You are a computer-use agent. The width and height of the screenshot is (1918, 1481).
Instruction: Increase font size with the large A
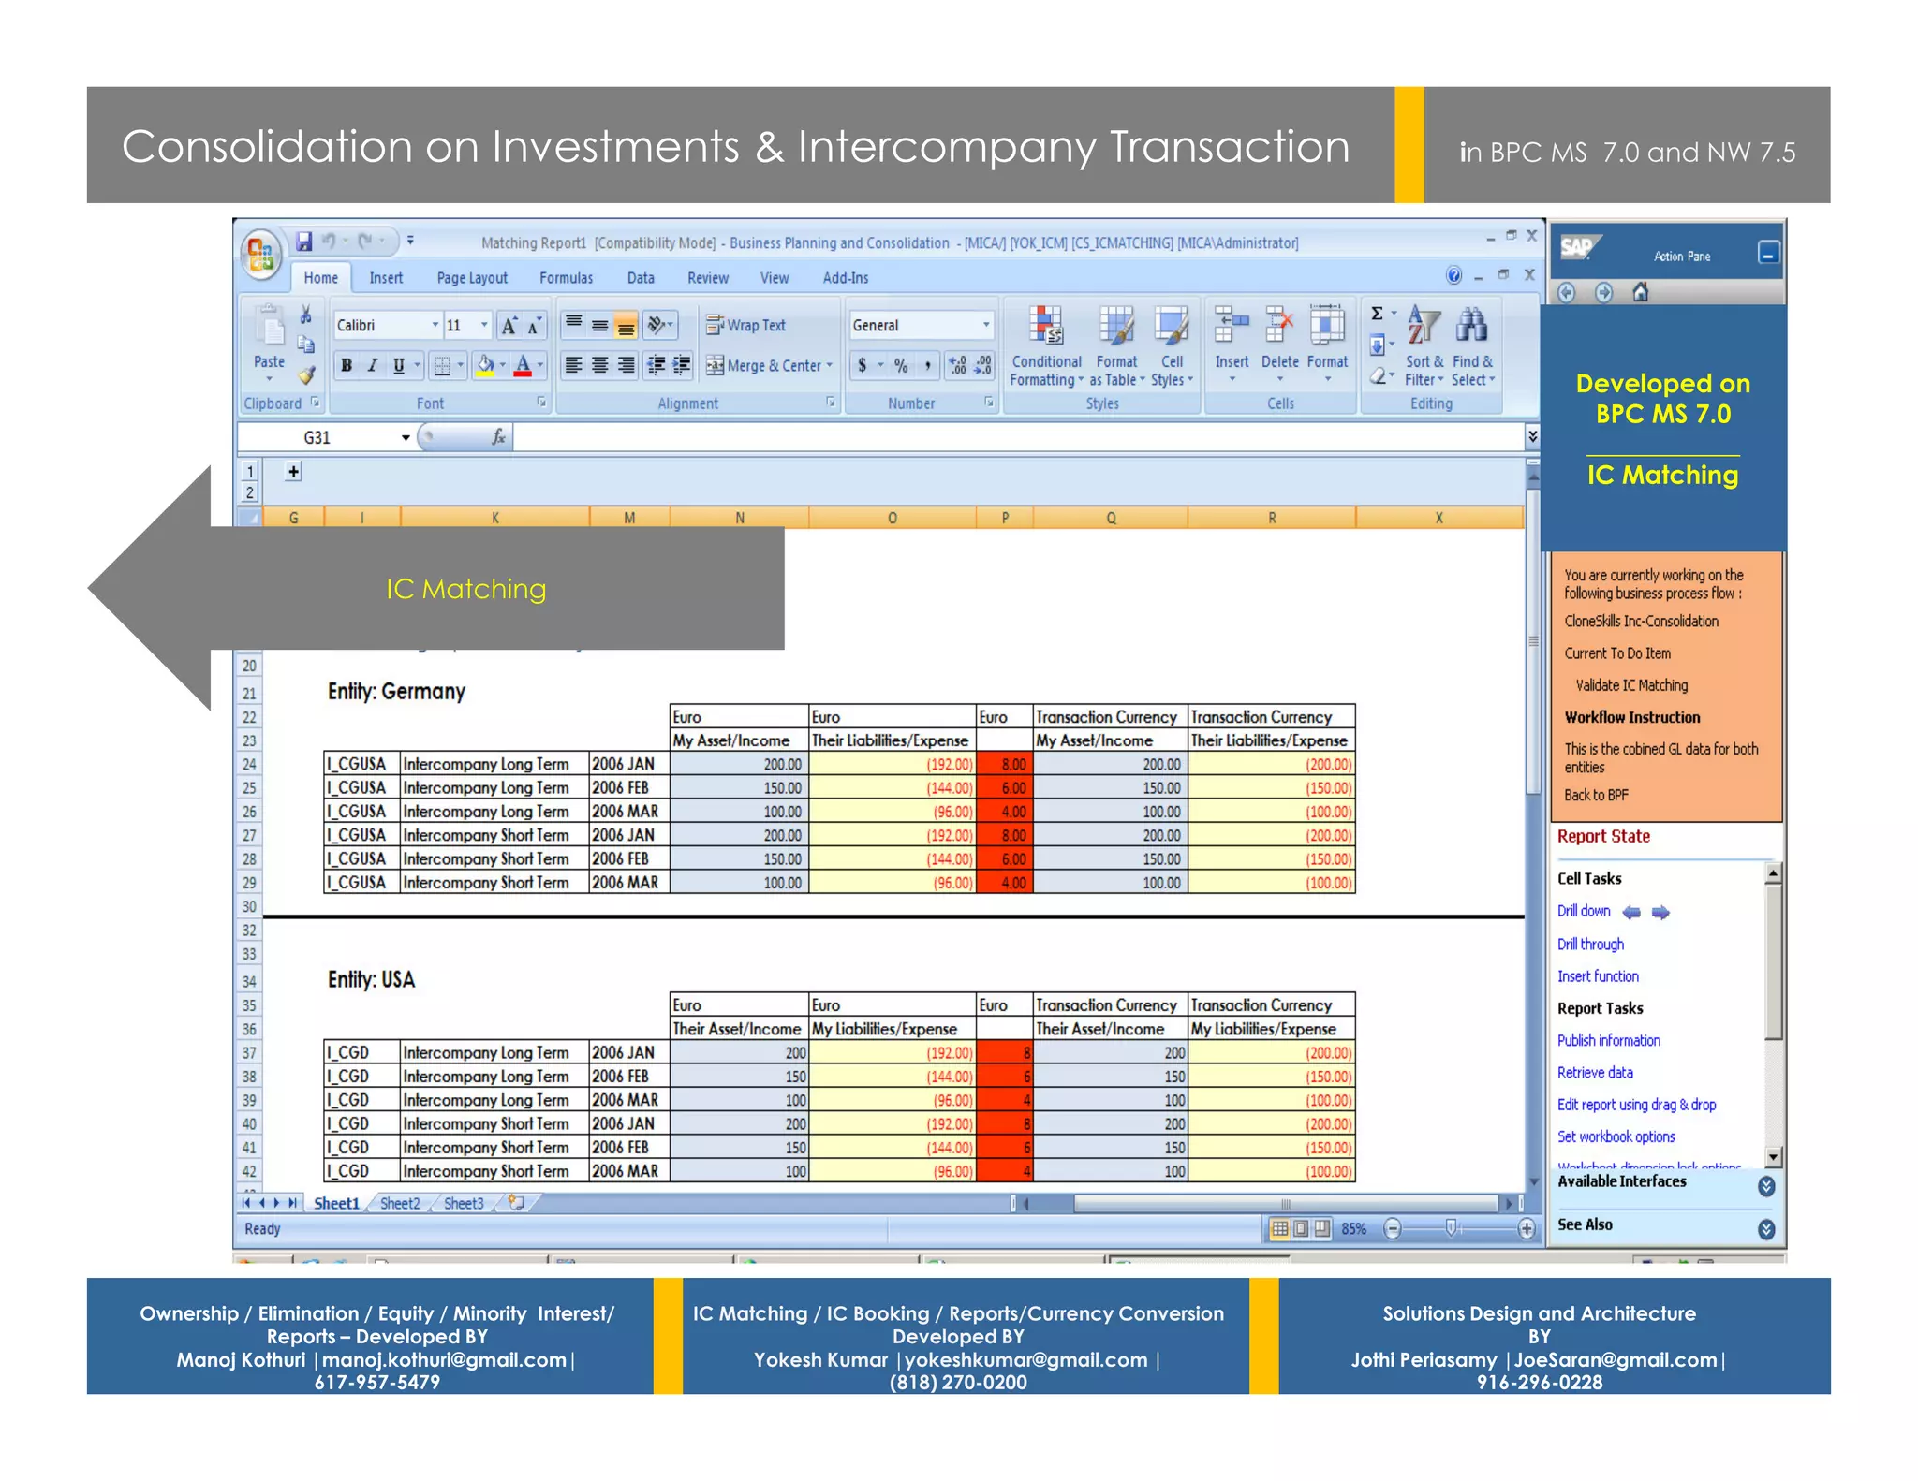pyautogui.click(x=509, y=326)
